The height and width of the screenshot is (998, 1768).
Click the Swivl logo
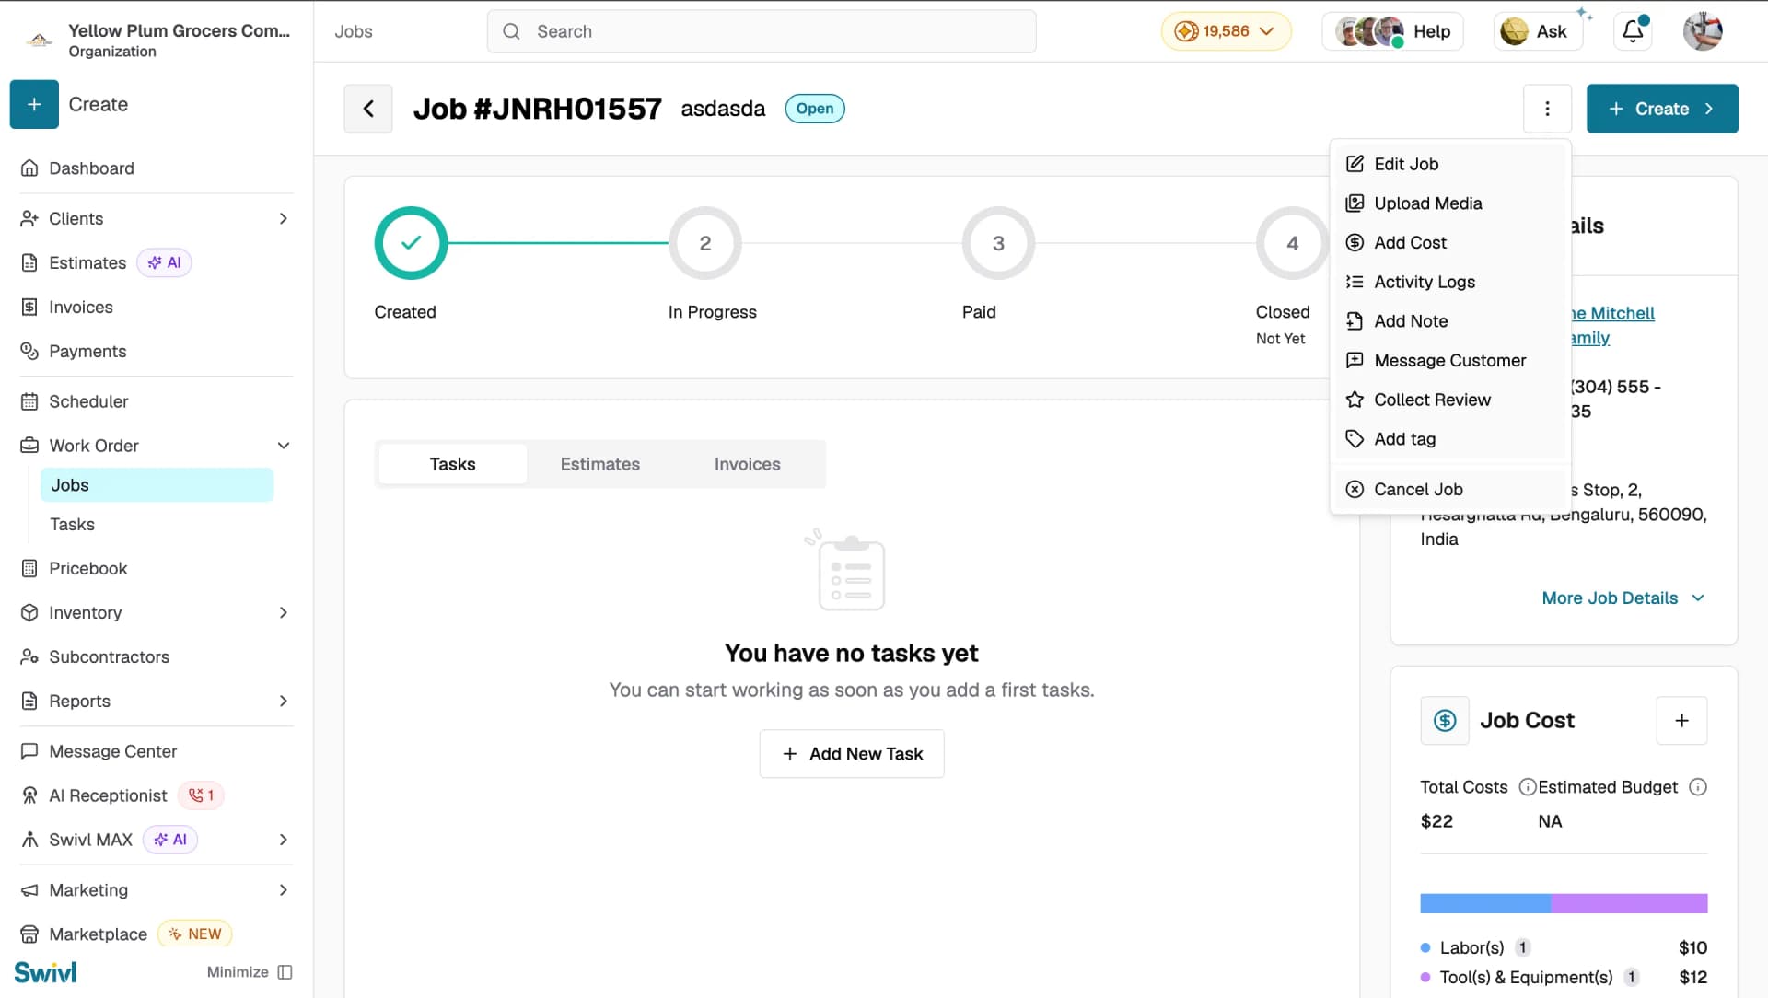point(45,972)
